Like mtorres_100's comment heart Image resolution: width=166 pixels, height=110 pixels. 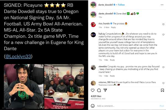point(163,83)
